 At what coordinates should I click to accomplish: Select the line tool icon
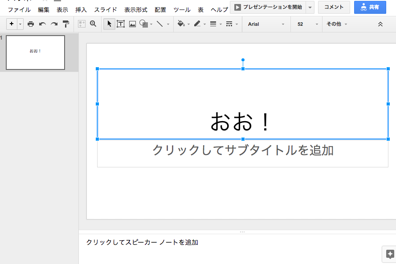click(x=159, y=24)
